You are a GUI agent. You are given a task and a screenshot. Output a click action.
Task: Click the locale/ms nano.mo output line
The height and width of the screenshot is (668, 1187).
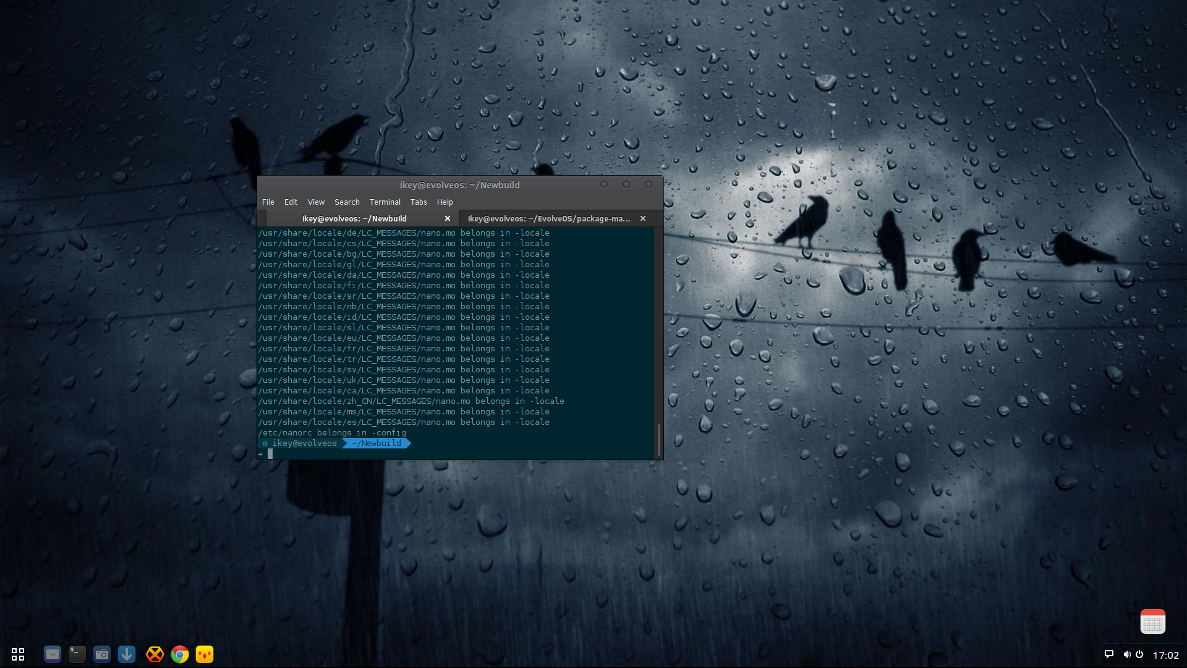tap(404, 412)
